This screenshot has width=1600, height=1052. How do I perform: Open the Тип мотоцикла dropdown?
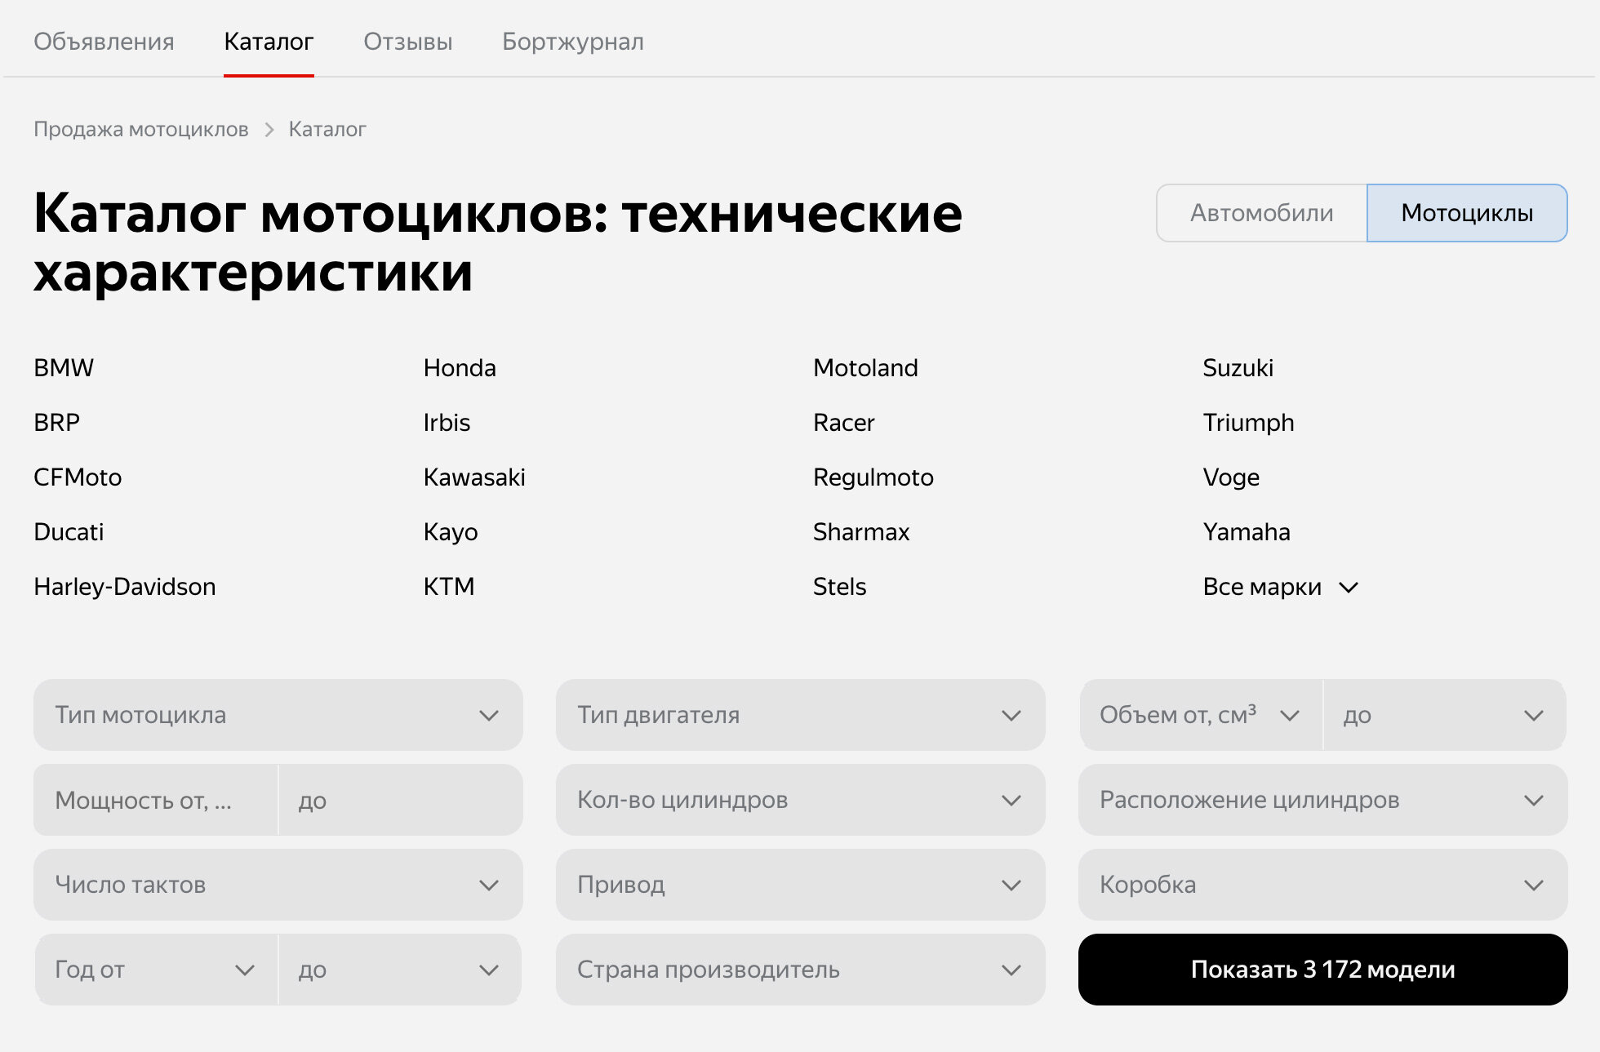pos(278,715)
